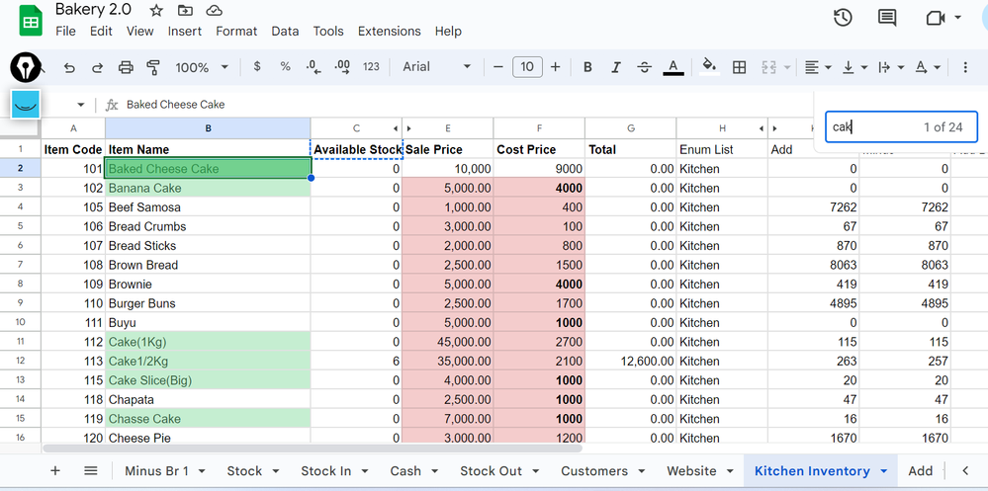Increase font size with plus button

[x=555, y=67]
